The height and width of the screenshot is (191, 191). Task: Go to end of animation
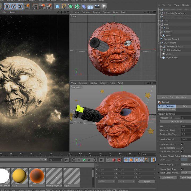click(101, 160)
